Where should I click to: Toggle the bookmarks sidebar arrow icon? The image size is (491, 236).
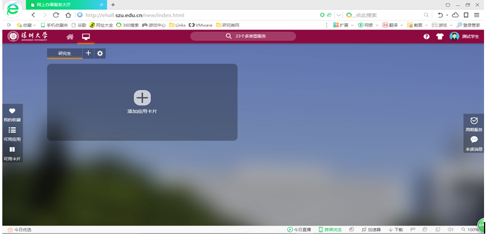9,25
